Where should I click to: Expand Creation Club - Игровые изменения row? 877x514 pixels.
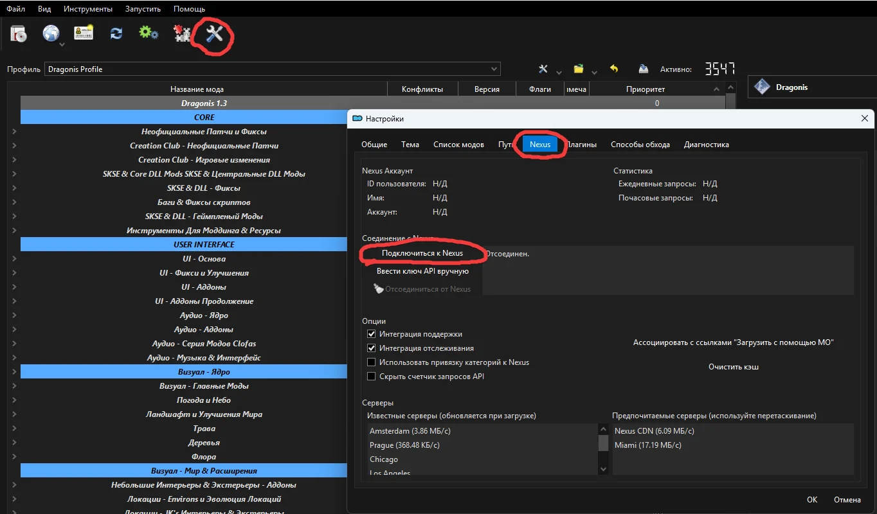(x=14, y=160)
